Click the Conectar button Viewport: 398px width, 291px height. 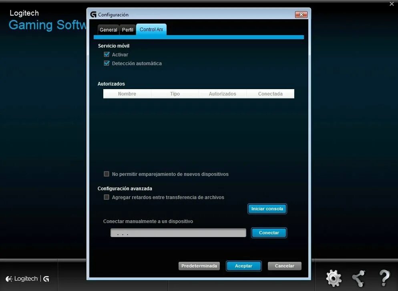point(269,233)
